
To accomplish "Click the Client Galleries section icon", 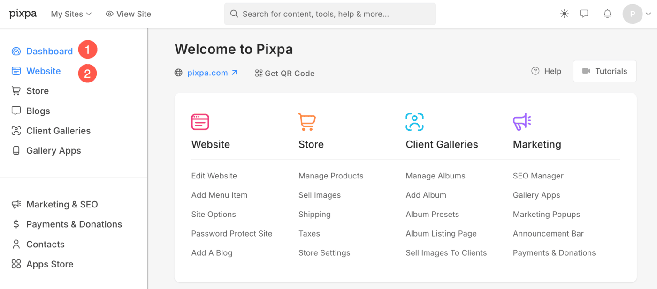I will pyautogui.click(x=414, y=122).
